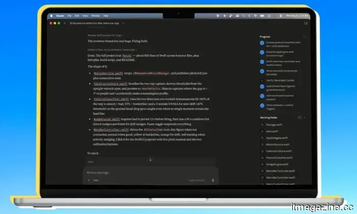This screenshot has height=214, width=357.
Task: Collapse the Progress section chevron
Action: 304,37
